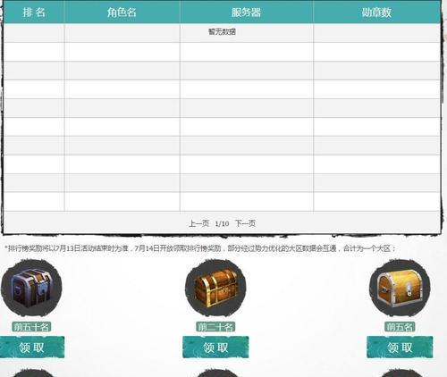This screenshot has width=447, height=377.
Task: Click the partially visible bottom-left chest icon
Action: tap(32, 373)
